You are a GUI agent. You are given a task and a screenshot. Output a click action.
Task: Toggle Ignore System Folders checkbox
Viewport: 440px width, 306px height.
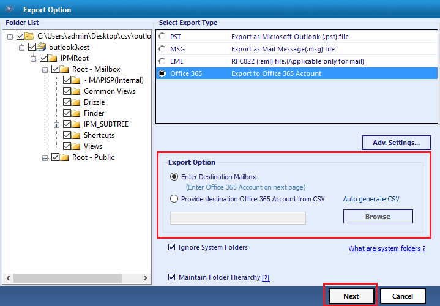pos(171,247)
